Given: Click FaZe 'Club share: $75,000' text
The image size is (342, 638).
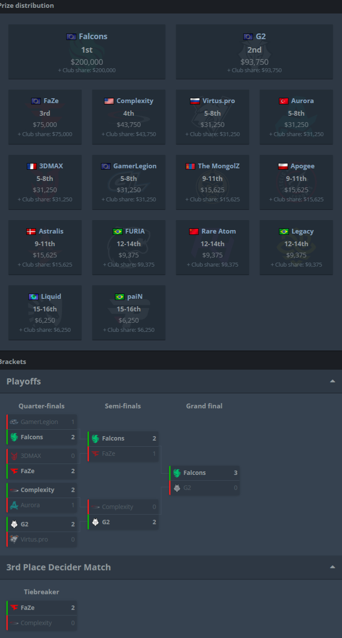Looking at the screenshot, I should click(45, 134).
